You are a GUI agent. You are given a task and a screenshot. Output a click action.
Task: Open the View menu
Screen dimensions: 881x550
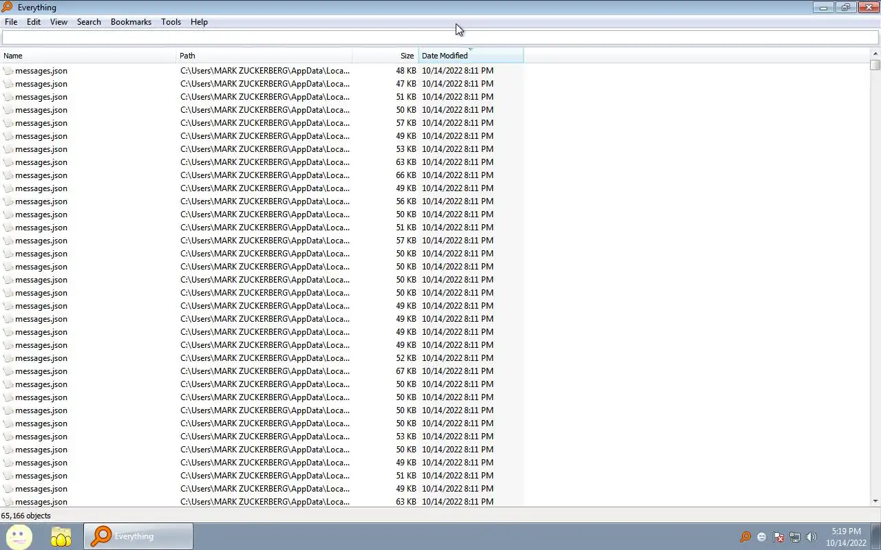59,22
